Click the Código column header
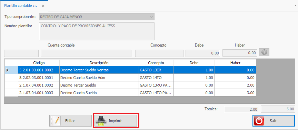298x130 pixels. point(39,63)
